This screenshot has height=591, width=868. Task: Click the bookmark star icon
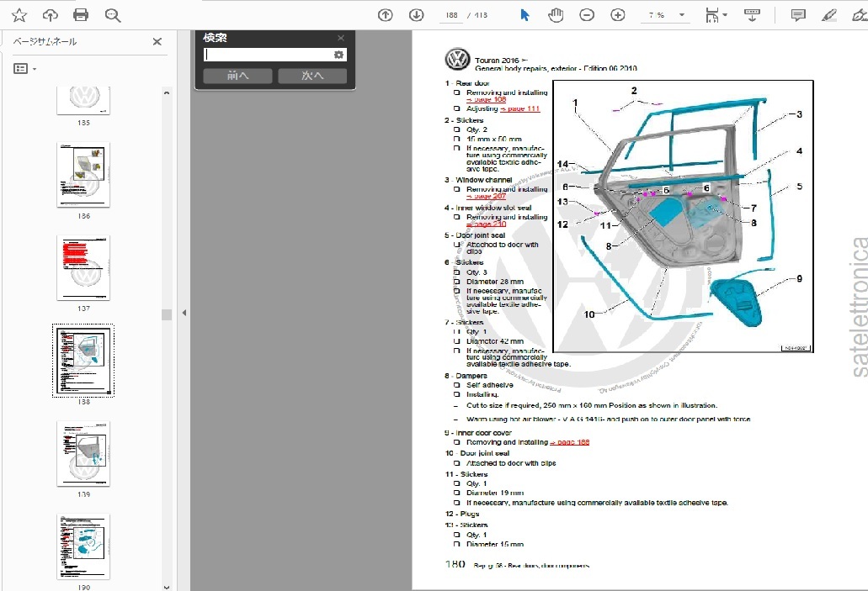pyautogui.click(x=19, y=15)
